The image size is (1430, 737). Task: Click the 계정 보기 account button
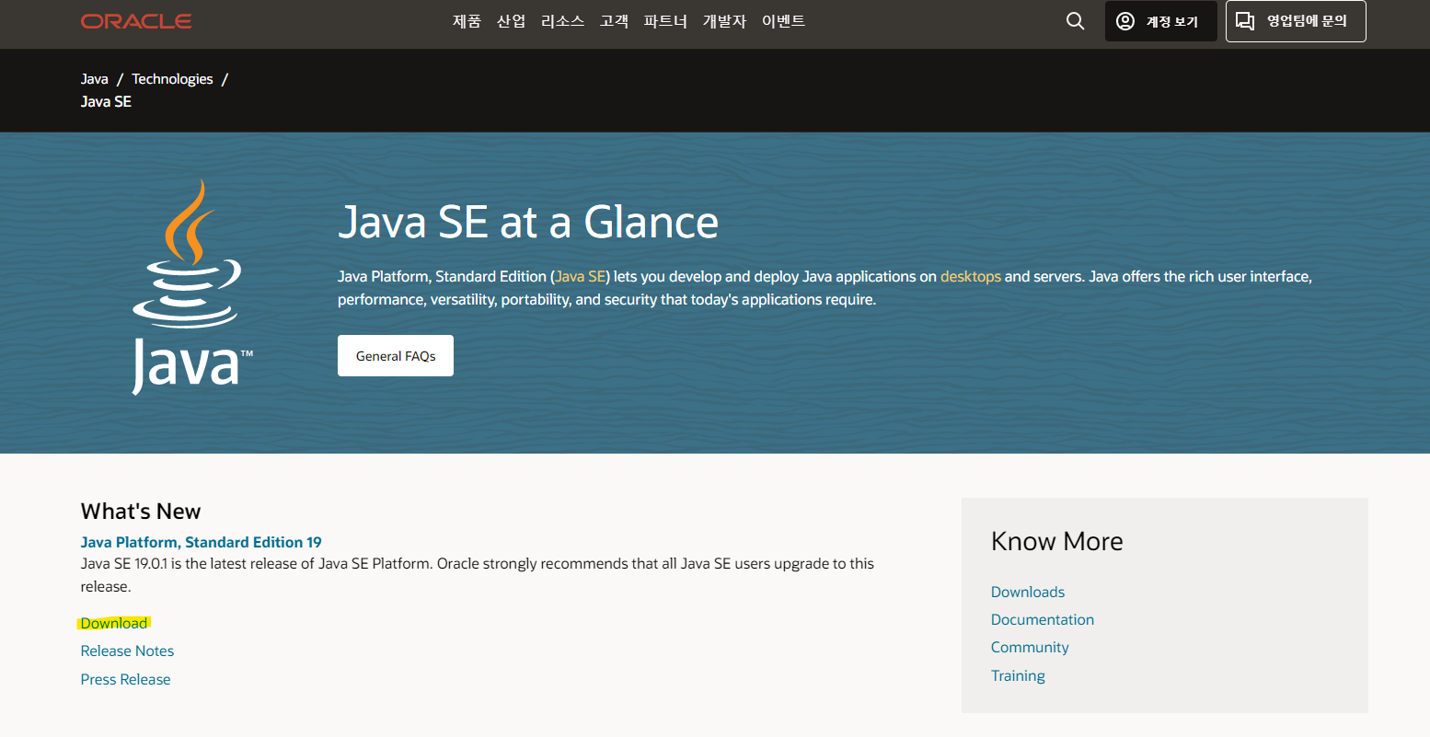coord(1161,21)
